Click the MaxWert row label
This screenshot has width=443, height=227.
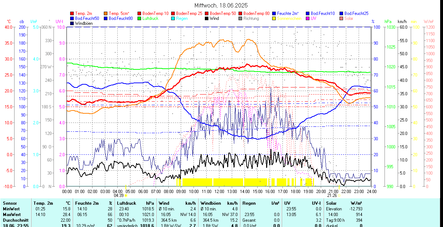(11, 215)
